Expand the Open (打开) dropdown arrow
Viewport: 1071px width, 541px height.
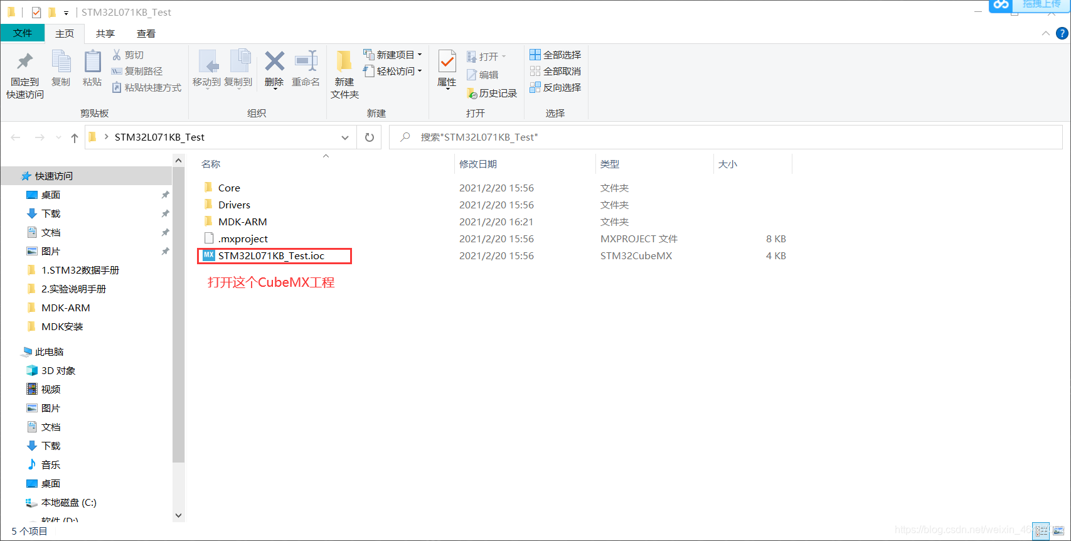click(504, 56)
